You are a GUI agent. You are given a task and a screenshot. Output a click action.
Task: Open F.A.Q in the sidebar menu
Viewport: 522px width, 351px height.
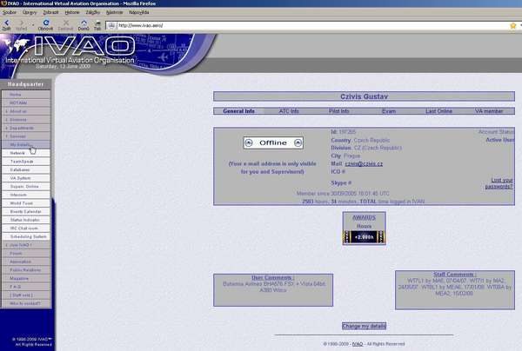click(x=26, y=287)
